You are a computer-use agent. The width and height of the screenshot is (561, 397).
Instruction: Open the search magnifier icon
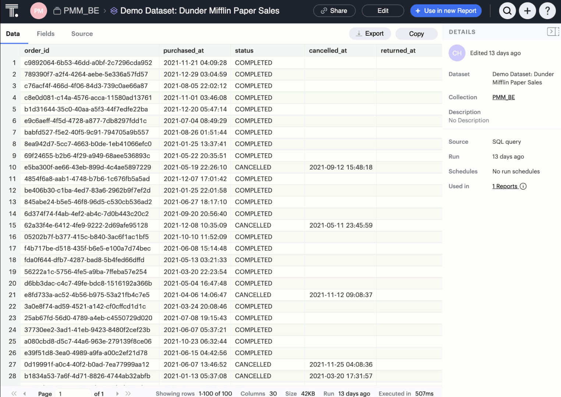(507, 11)
